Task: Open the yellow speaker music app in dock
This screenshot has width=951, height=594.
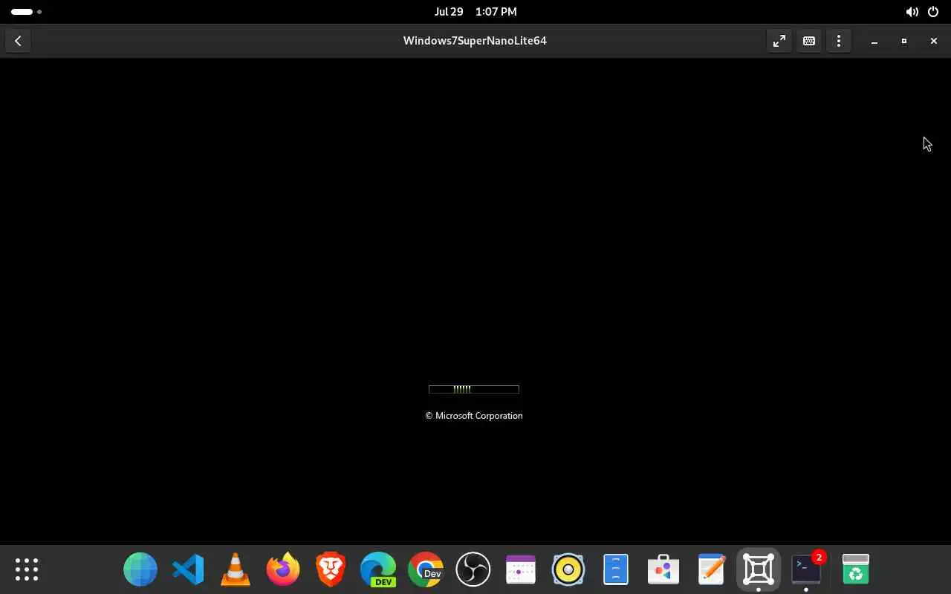Action: (568, 569)
